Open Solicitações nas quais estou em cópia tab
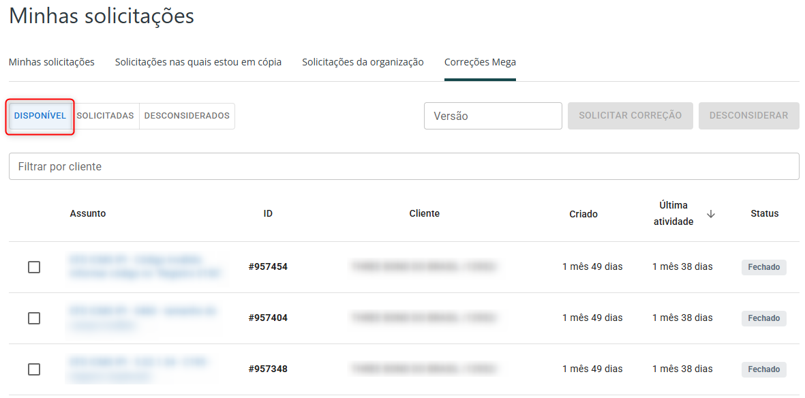Viewport: 805px width, 398px height. pyautogui.click(x=198, y=62)
